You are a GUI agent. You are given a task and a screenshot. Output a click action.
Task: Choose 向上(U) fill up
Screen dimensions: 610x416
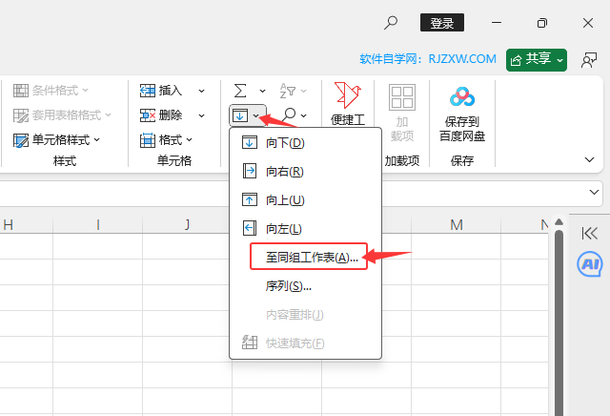[x=305, y=200]
